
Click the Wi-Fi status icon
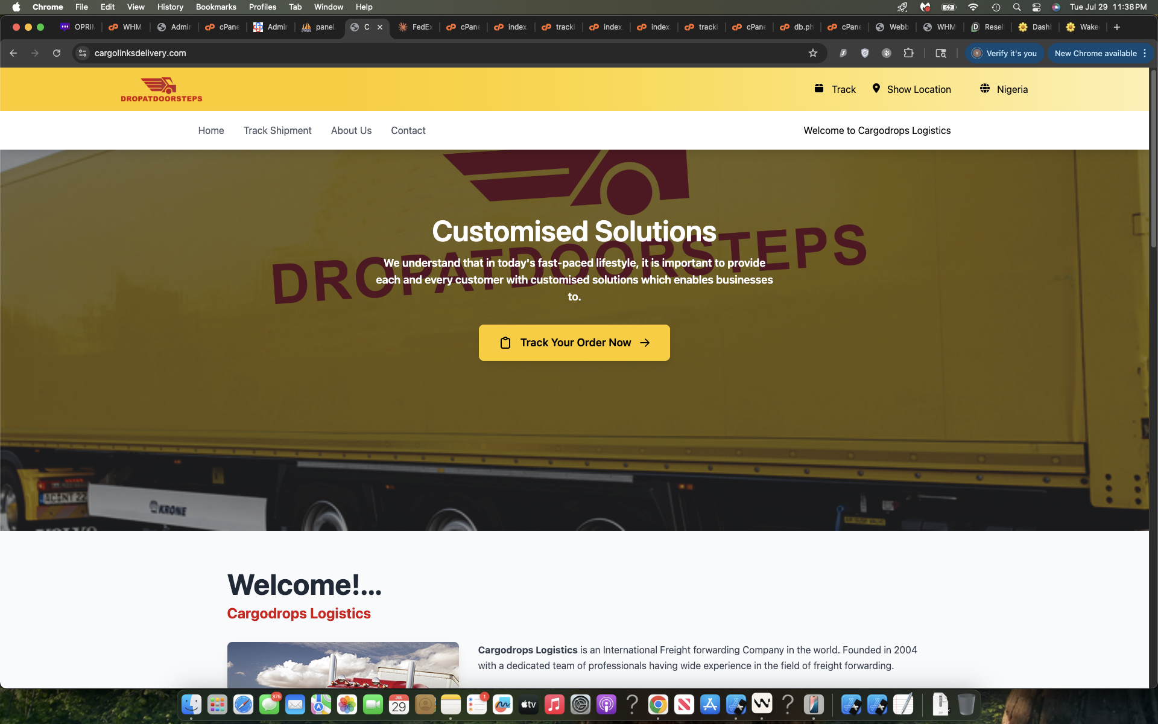click(x=973, y=7)
